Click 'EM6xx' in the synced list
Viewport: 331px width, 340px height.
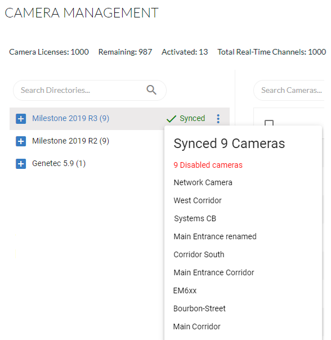[185, 290]
